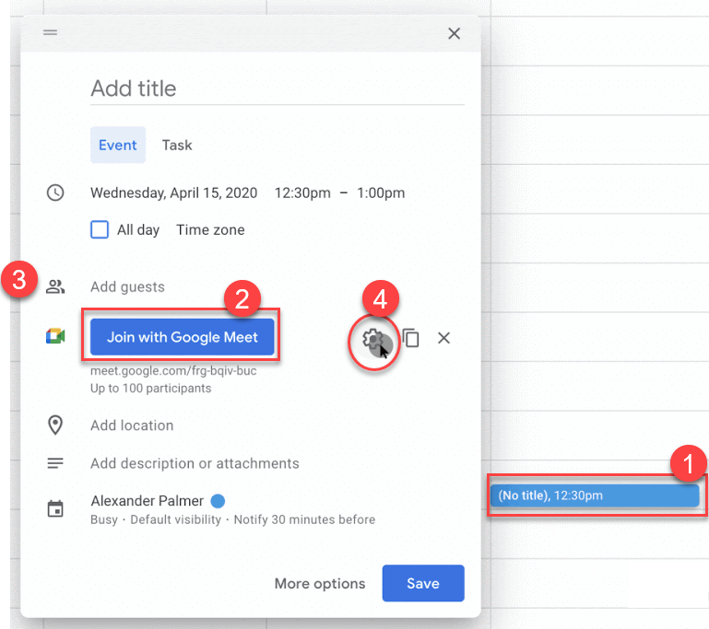Copy the conferencing info icon
Screen dimensions: 709x629
pos(410,338)
